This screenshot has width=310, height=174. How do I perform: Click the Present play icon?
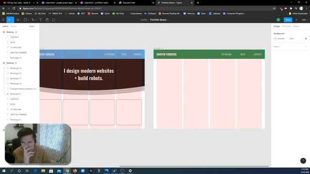tap(296, 20)
